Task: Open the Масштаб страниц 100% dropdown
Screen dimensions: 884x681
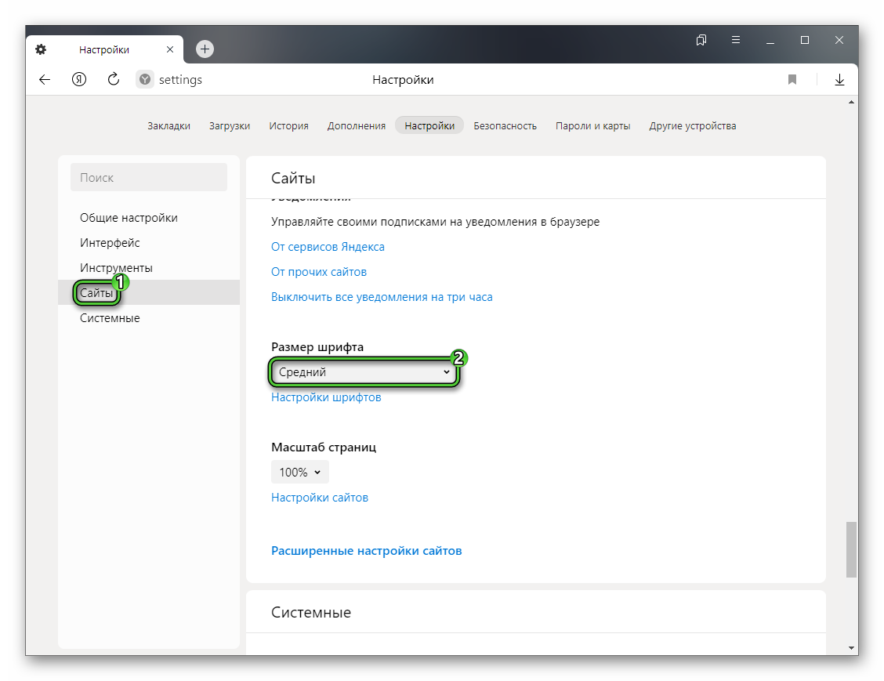Action: pos(300,473)
